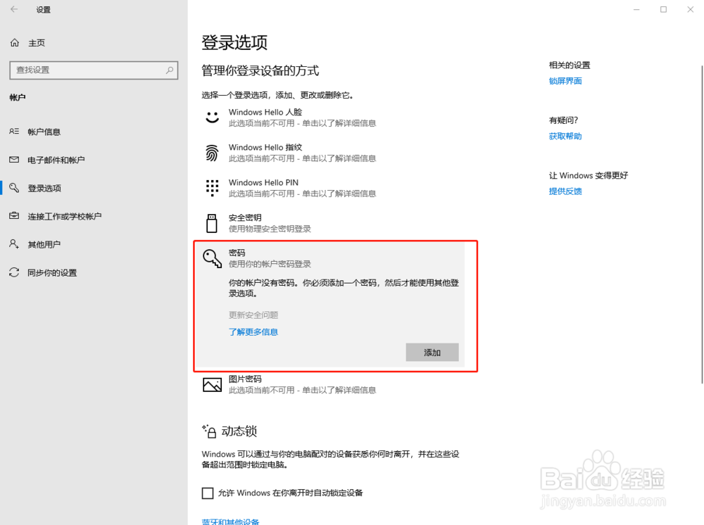Viewport: 704px width, 525px height.
Task: Click the 安全密钥 USB key icon
Action: click(x=211, y=223)
